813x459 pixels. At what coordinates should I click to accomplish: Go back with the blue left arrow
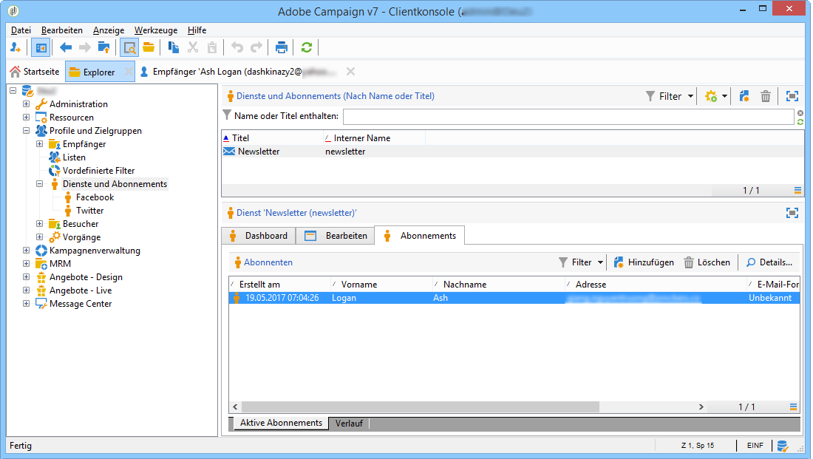coord(66,48)
